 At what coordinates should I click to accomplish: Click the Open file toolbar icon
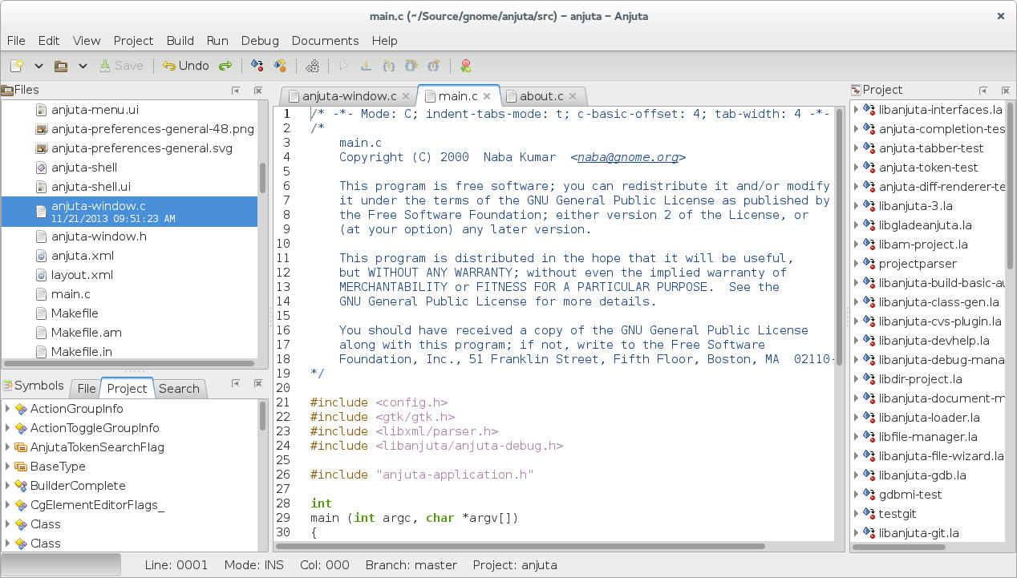[60, 66]
